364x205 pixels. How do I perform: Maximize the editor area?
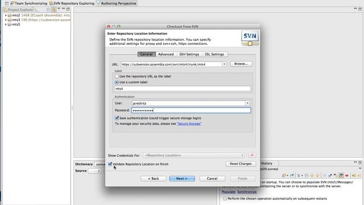tap(360, 9)
